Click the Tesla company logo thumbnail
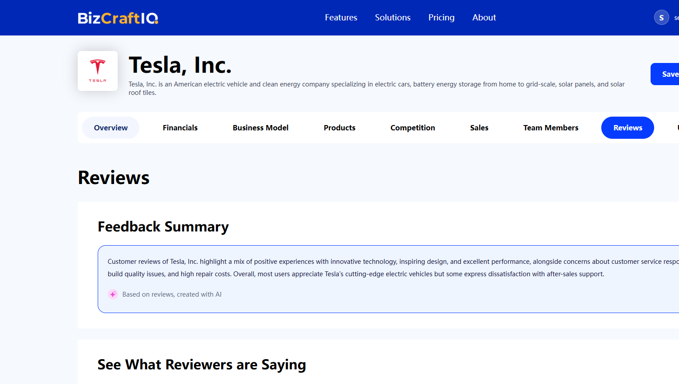This screenshot has height=384, width=679. coord(98,71)
